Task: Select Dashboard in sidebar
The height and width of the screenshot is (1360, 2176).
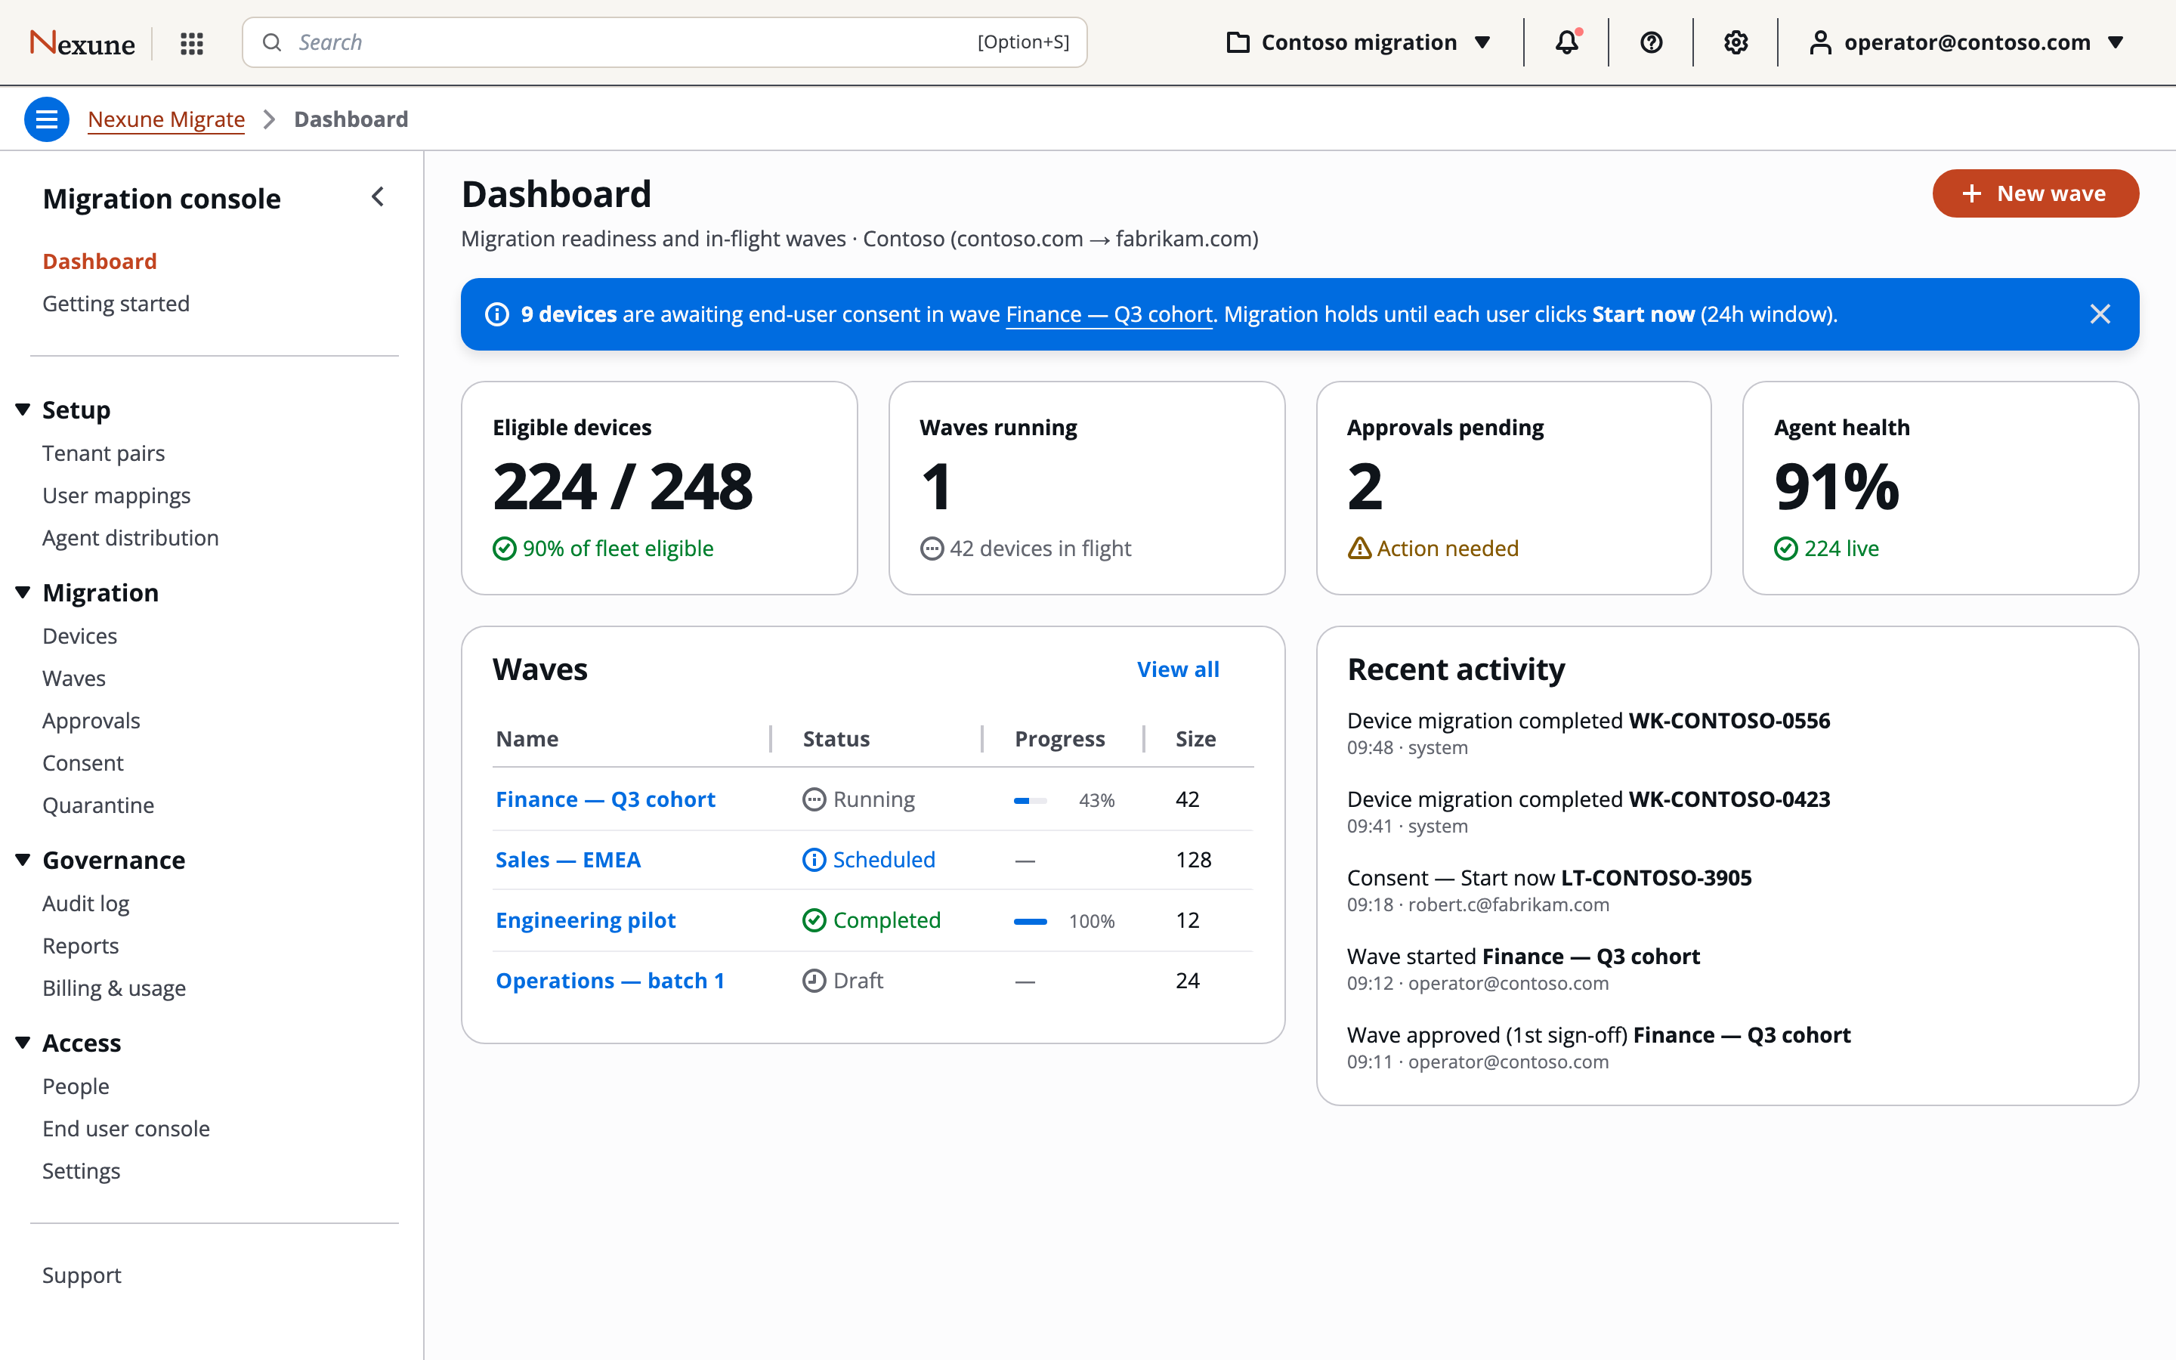Action: point(100,261)
